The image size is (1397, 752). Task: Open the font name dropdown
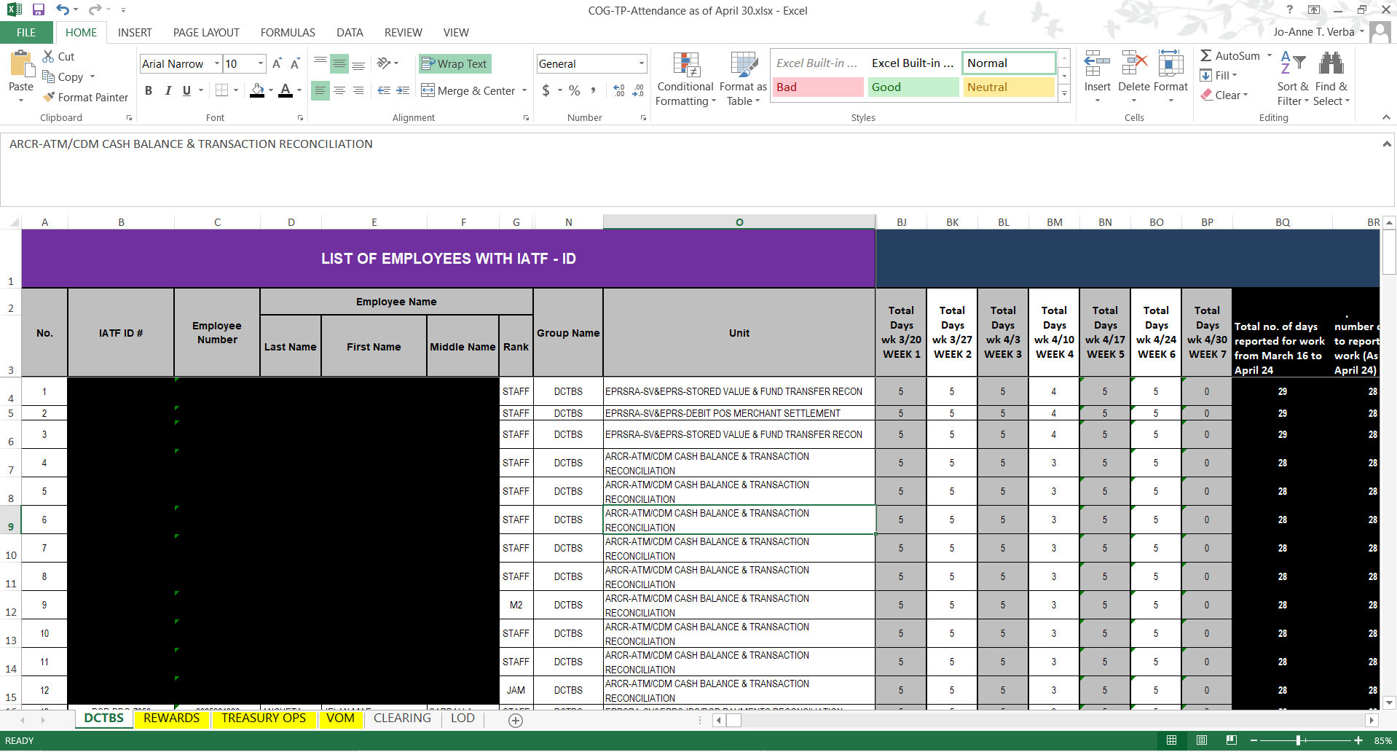tap(217, 63)
